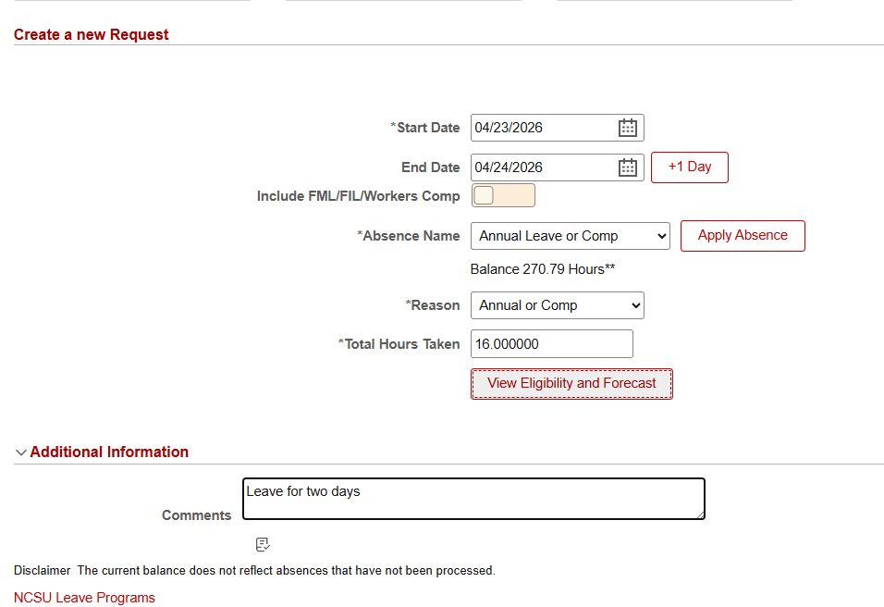Toggle Include FML/FIL/Workers Comp switch
Viewport: 884px width, 607px height.
(x=503, y=196)
